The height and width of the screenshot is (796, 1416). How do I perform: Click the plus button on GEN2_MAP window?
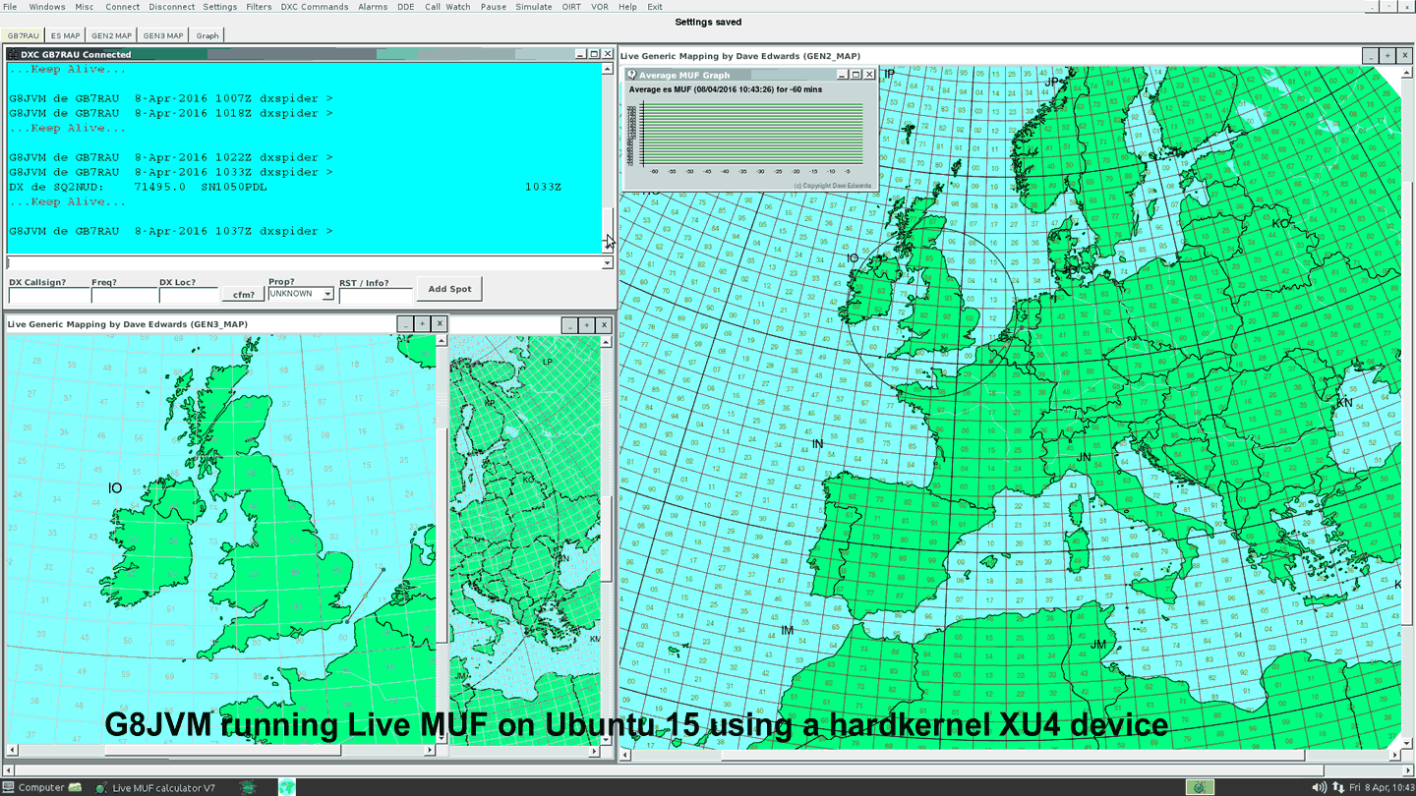[1386, 56]
